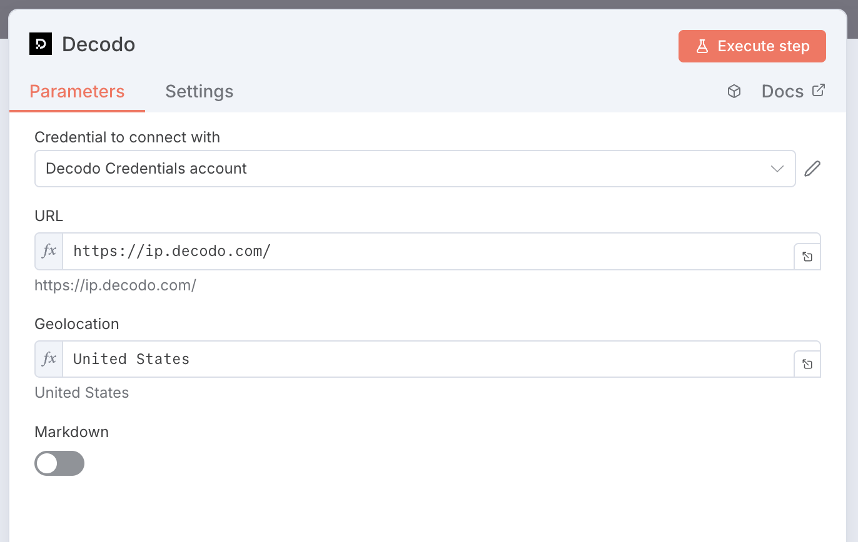This screenshot has height=542, width=858.
Task: Click the fx icon of Geolocation field
Action: (x=49, y=359)
